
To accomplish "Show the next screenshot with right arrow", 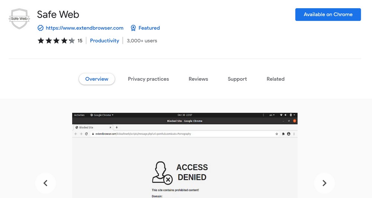I will 324,183.
